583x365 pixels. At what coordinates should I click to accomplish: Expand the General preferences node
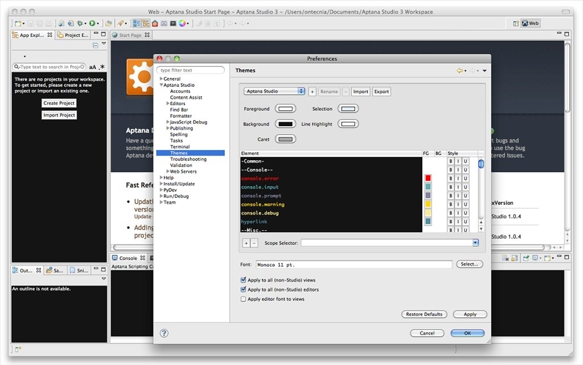pos(161,78)
